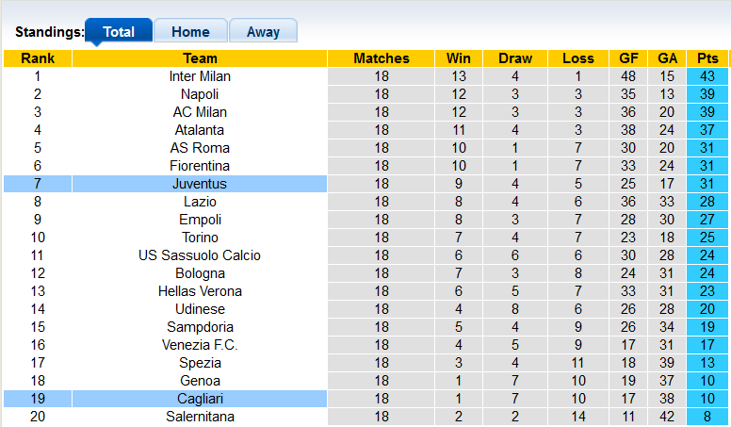Click the highlighted Cagliari team row
731x427 pixels.
point(200,399)
